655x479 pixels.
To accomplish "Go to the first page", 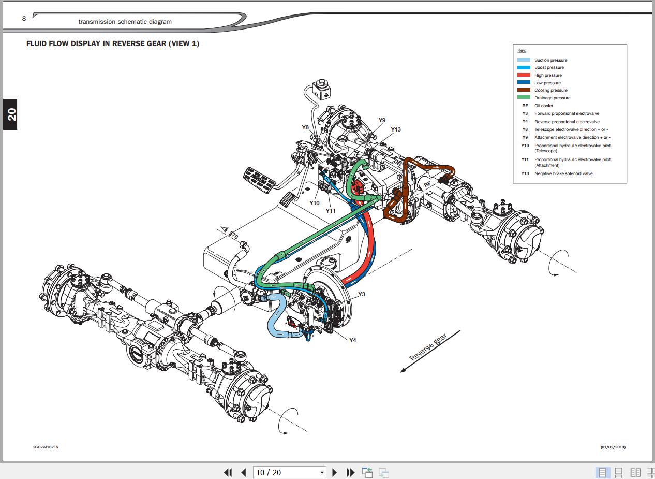I will tap(228, 472).
